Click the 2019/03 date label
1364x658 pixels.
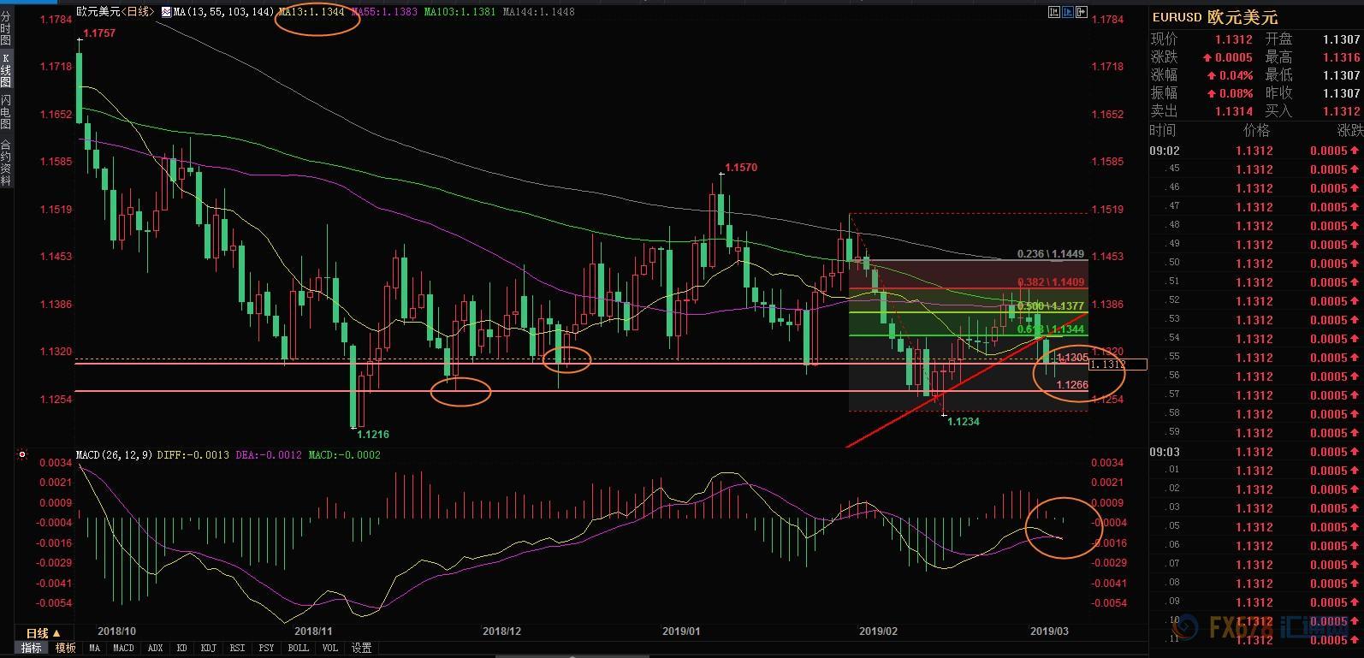pos(1049,631)
